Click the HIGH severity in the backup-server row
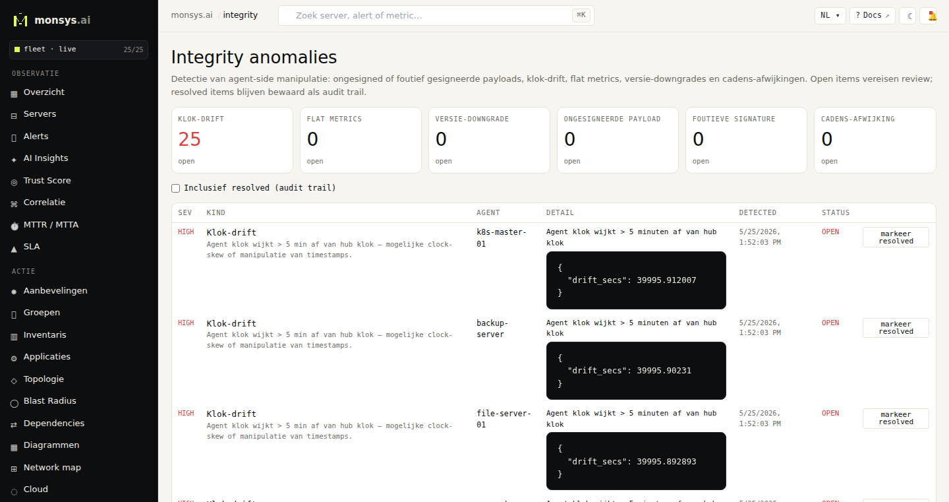The image size is (949, 502). tap(186, 323)
